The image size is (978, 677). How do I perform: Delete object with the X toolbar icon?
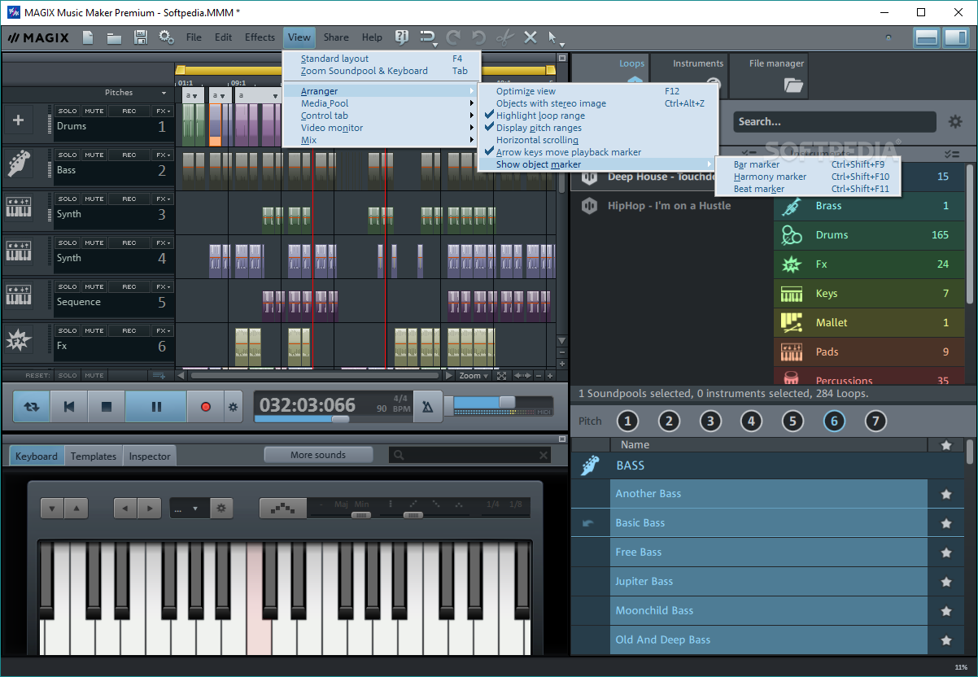pos(530,37)
